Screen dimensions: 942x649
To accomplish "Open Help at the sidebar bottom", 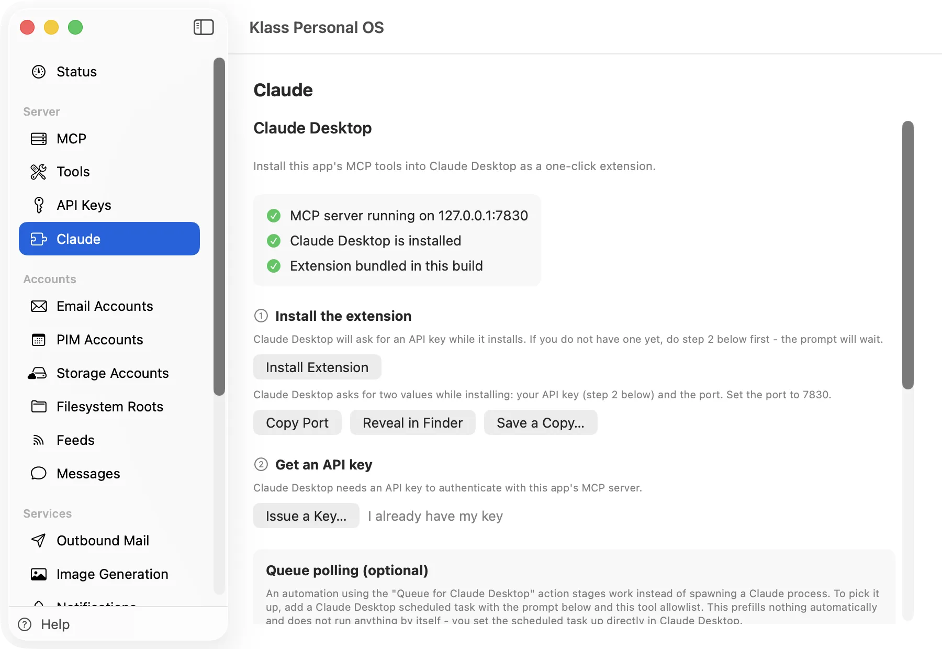I will click(44, 624).
